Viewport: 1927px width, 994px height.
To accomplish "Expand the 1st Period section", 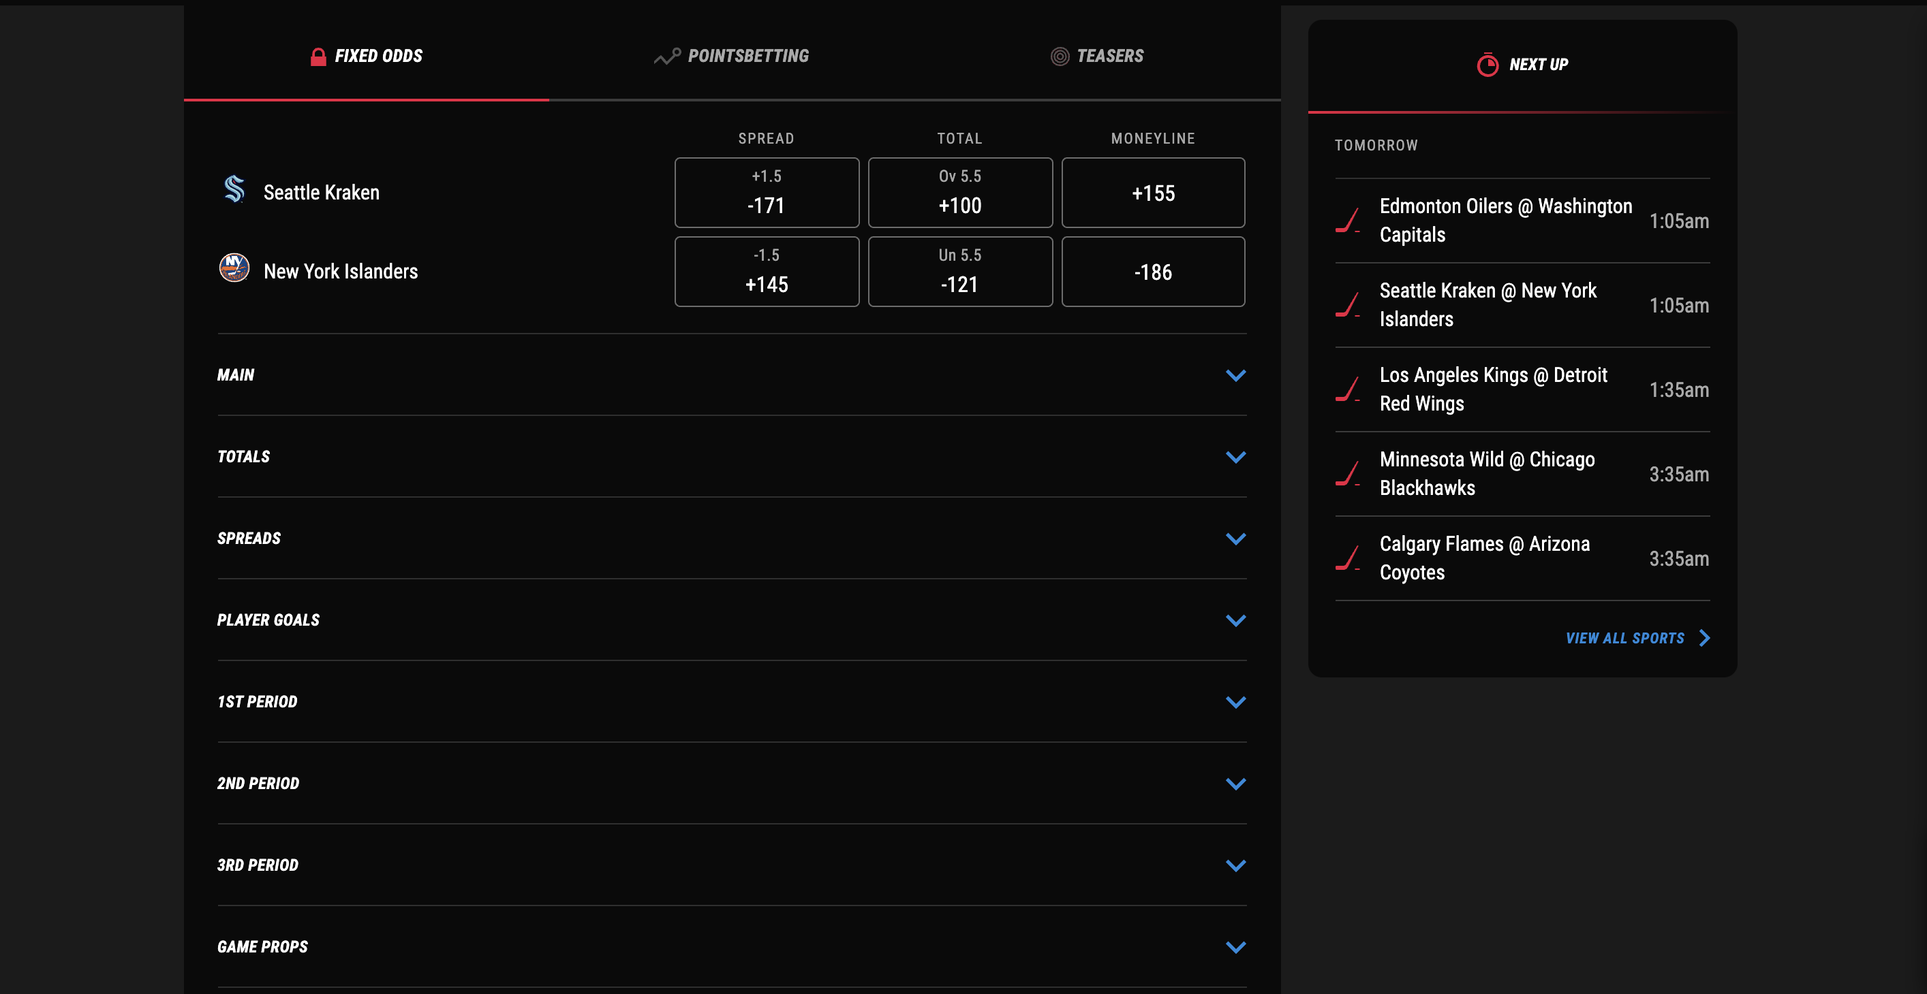I will 732,702.
